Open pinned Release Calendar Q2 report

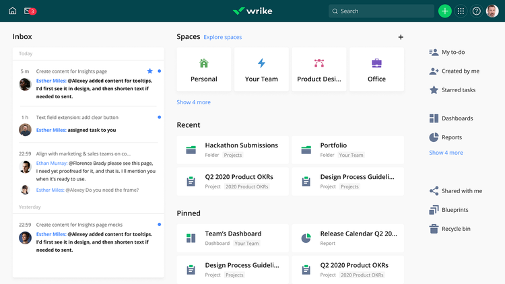[348, 238]
